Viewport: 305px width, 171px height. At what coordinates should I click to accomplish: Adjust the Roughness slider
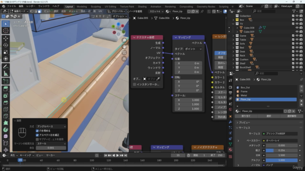tap(282, 151)
